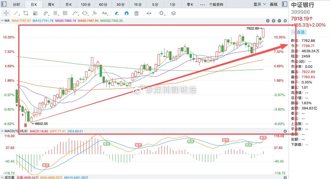Switch to the 1分 tab

coord(172,4)
